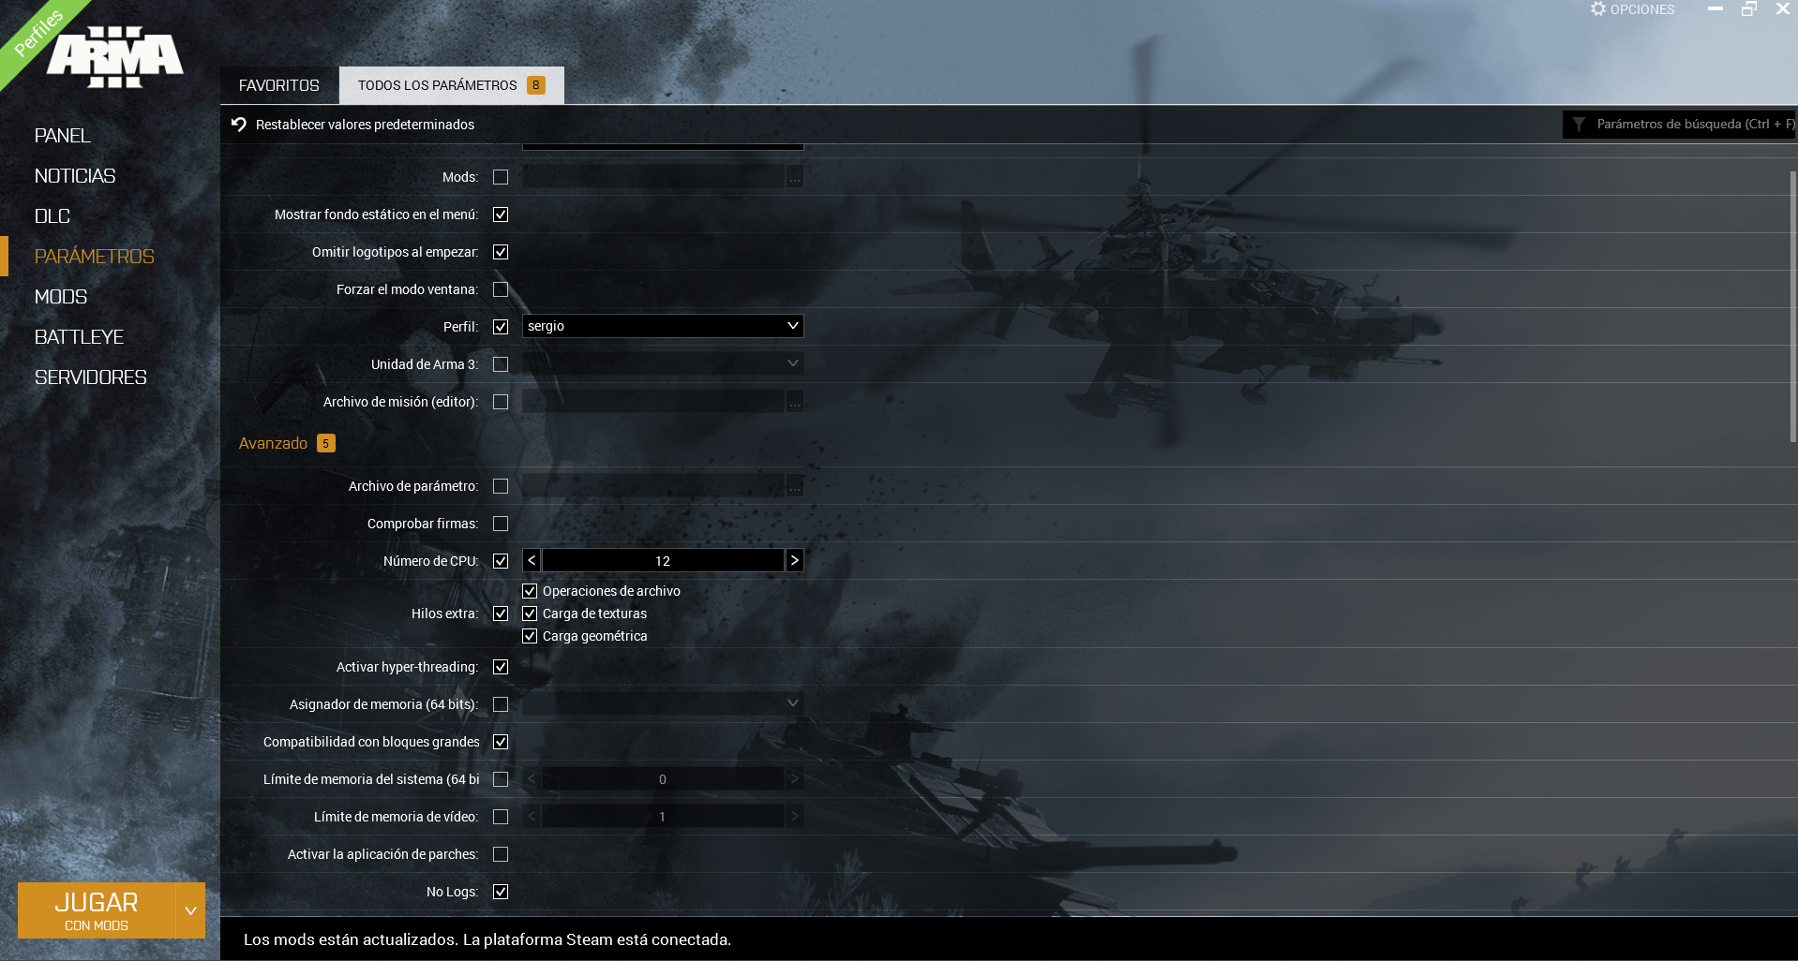The height and width of the screenshot is (961, 1798).
Task: Click the filter icon in the search bar
Action: point(1580,124)
